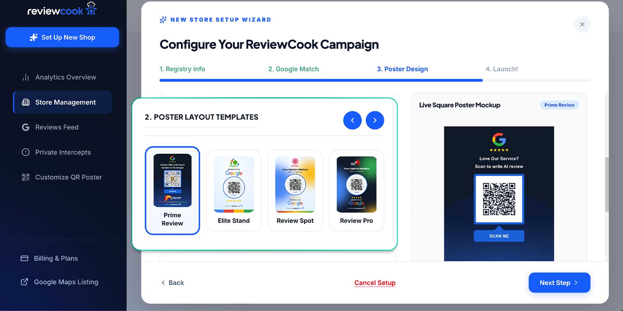Screen dimensions: 623x311
Task: Click the QR code in the poster mockup
Action: [x=499, y=199]
